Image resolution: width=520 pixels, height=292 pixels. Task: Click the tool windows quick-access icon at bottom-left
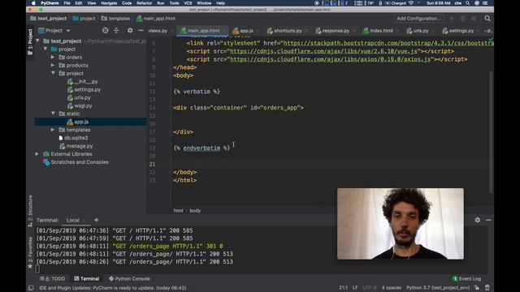pyautogui.click(x=31, y=288)
